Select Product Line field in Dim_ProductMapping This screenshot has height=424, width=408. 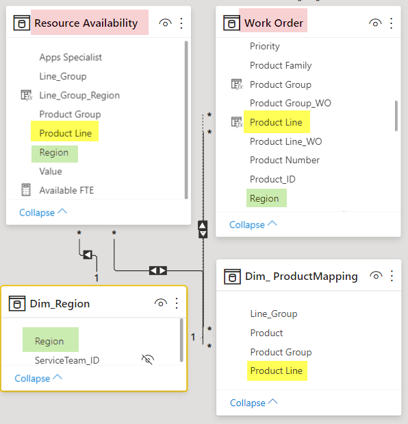[x=276, y=370]
